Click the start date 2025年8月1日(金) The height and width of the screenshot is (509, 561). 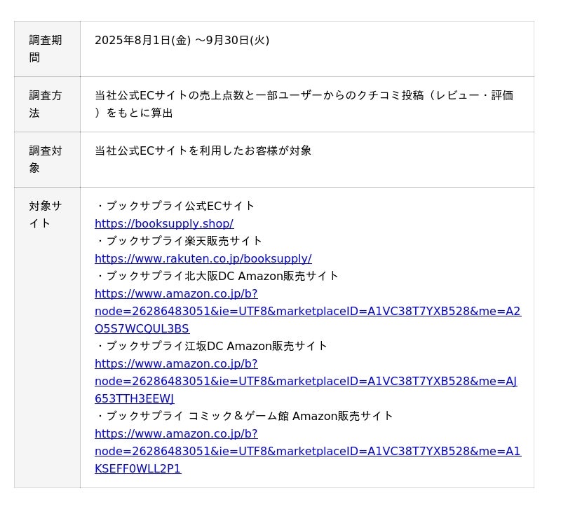click(142, 40)
